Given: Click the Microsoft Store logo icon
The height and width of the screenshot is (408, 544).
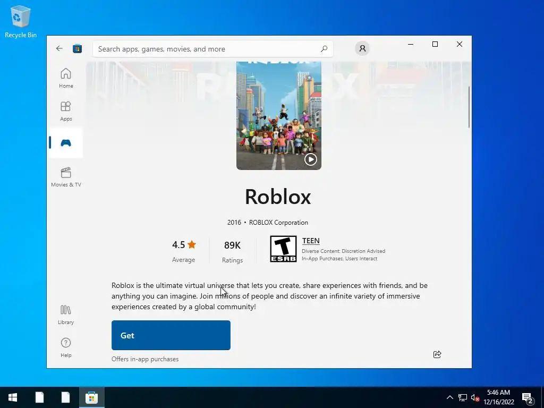Looking at the screenshot, I should (78, 48).
